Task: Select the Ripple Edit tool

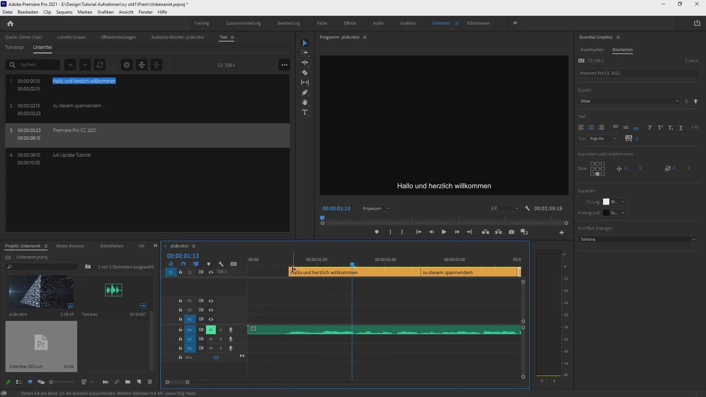Action: pyautogui.click(x=305, y=63)
